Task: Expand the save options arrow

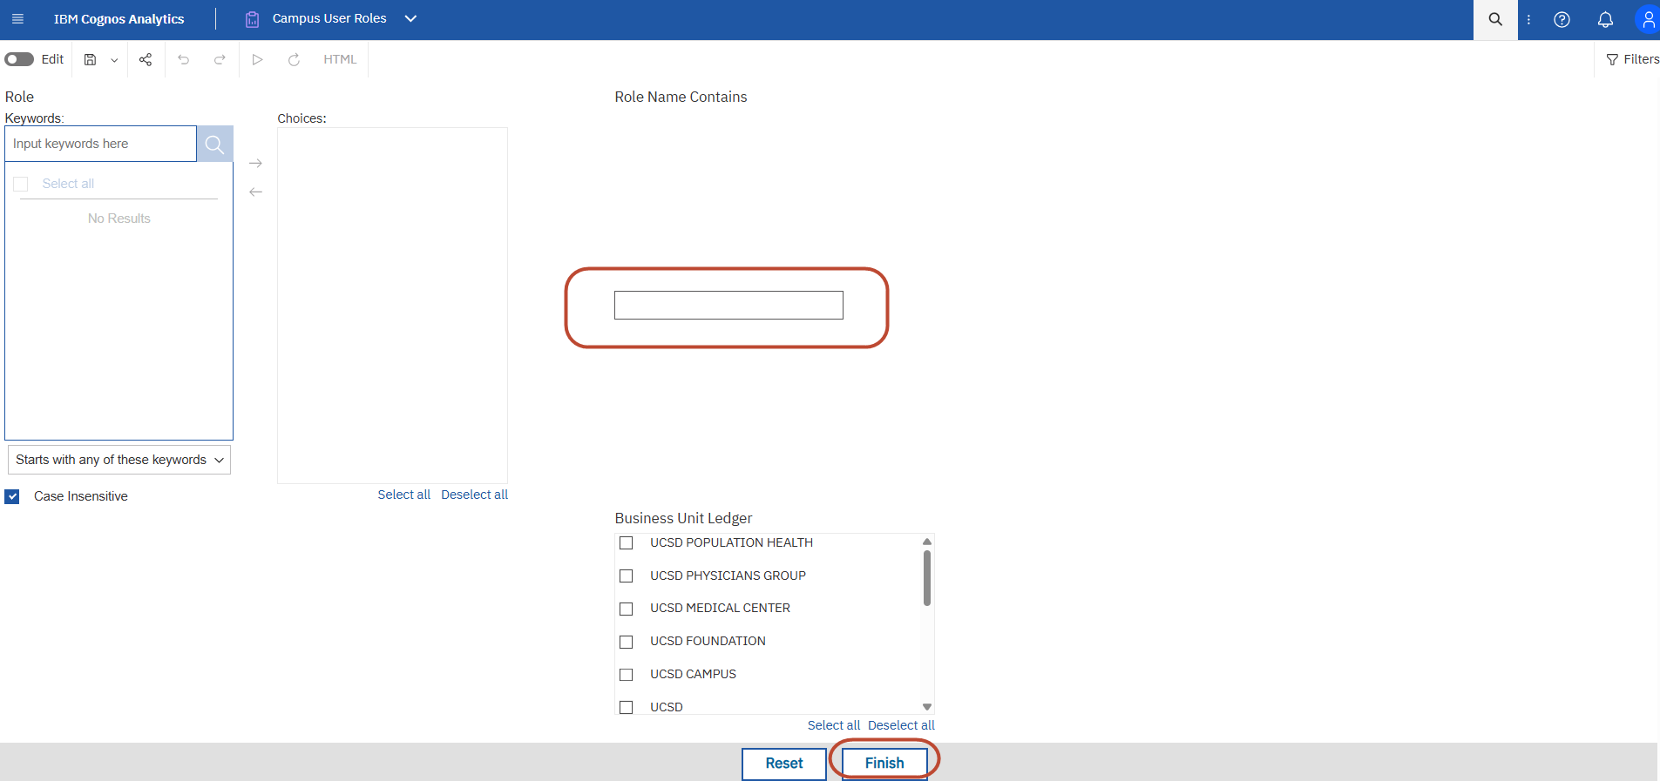Action: (114, 60)
